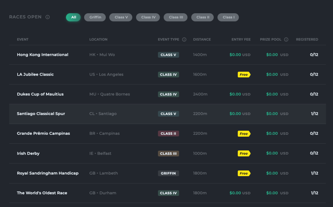Switch to the Class III filter
Viewport: 333px width, 207px height.
176,17
